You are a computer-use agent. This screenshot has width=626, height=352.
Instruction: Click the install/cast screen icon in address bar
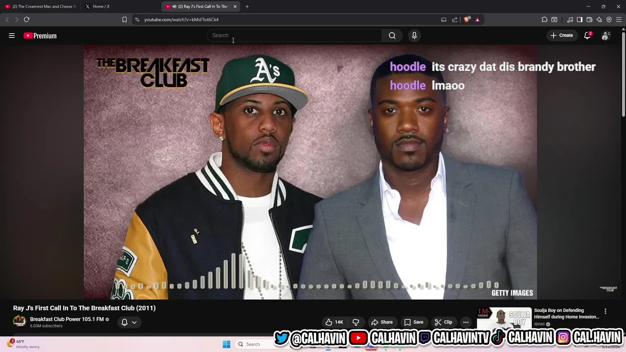pyautogui.click(x=444, y=20)
